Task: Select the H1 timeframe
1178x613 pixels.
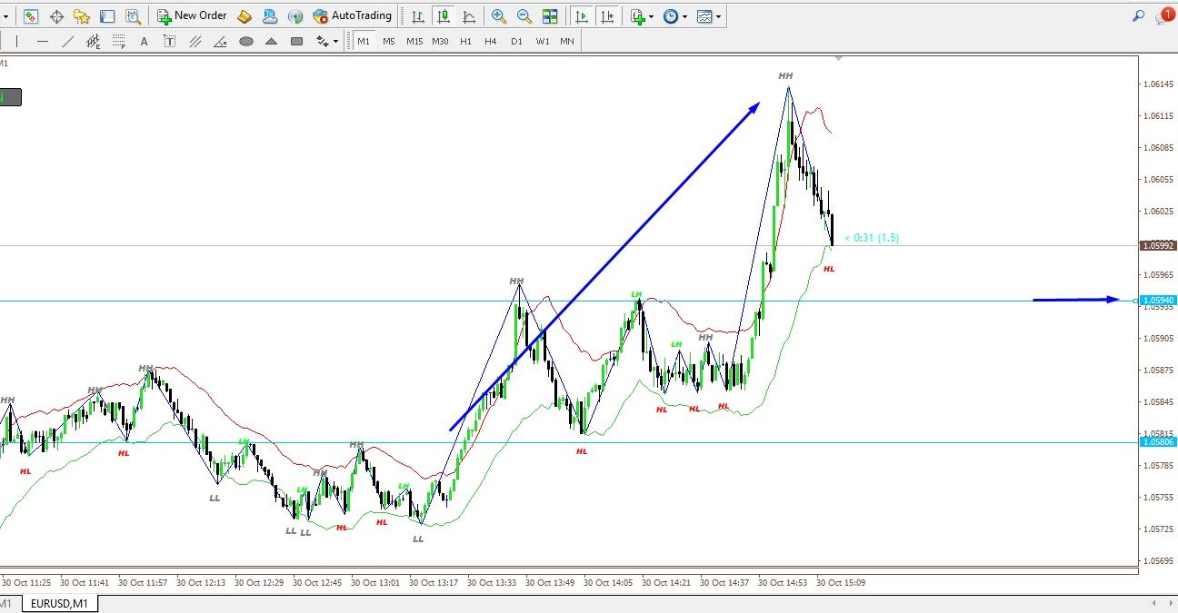Action: [x=465, y=41]
